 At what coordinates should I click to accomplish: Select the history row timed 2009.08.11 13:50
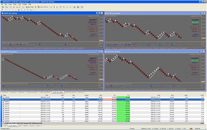(103, 121)
